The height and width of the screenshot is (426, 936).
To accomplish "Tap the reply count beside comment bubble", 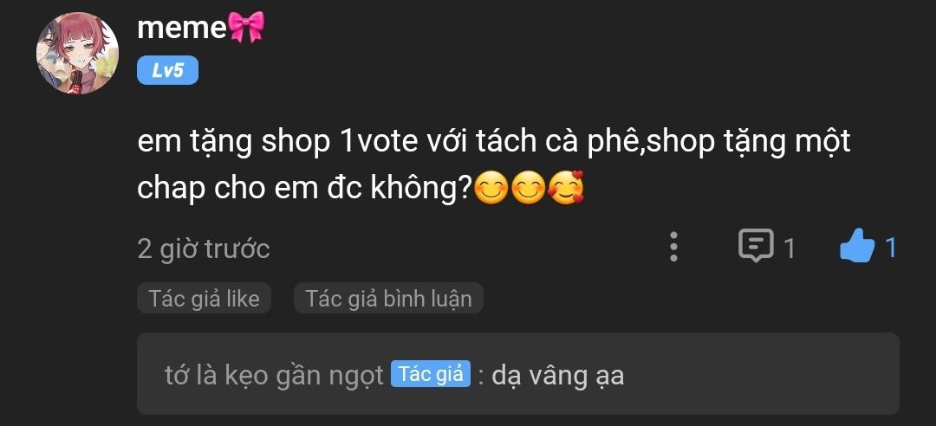I will tap(790, 248).
